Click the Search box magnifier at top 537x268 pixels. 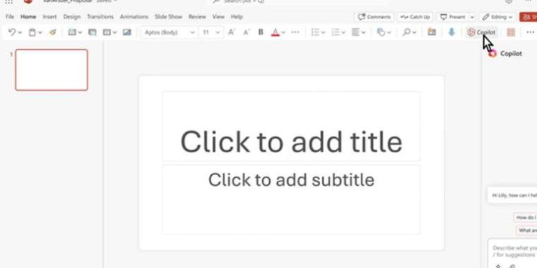coord(216,1)
